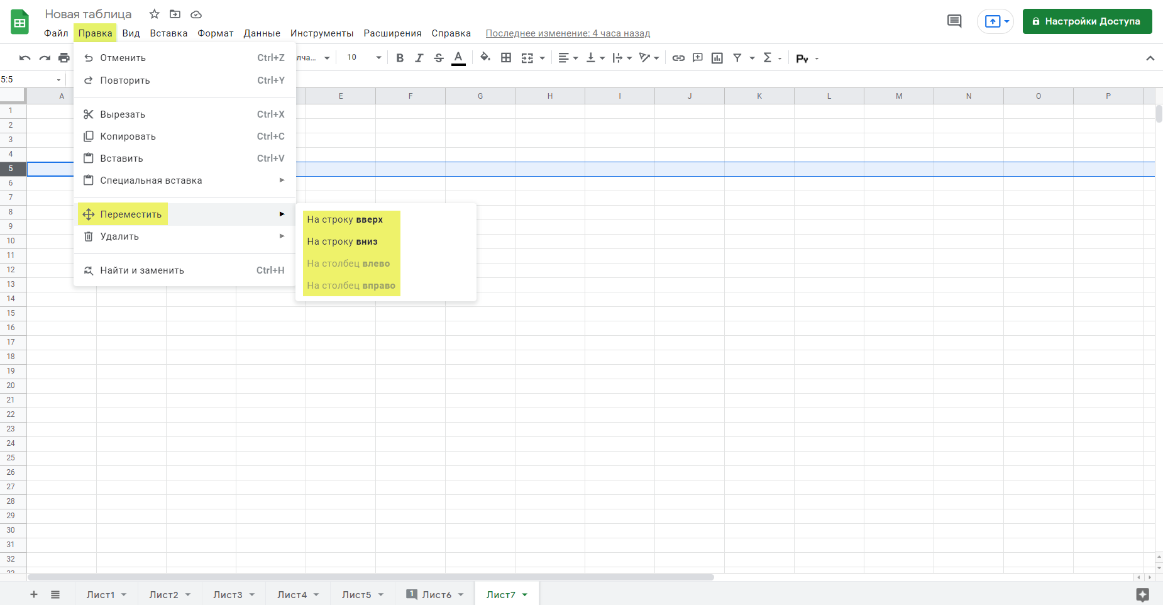Click the insert link icon
This screenshot has width=1163, height=605.
[678, 58]
